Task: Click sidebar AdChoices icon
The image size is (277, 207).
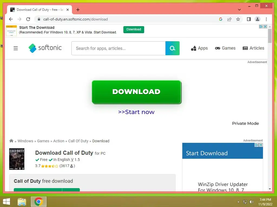Action: (x=257, y=145)
